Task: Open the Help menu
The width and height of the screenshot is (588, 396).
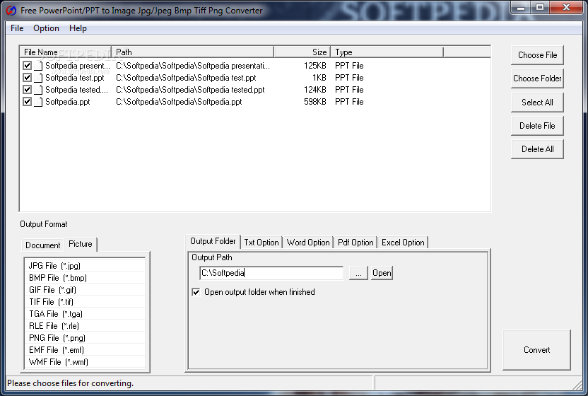Action: (78, 28)
